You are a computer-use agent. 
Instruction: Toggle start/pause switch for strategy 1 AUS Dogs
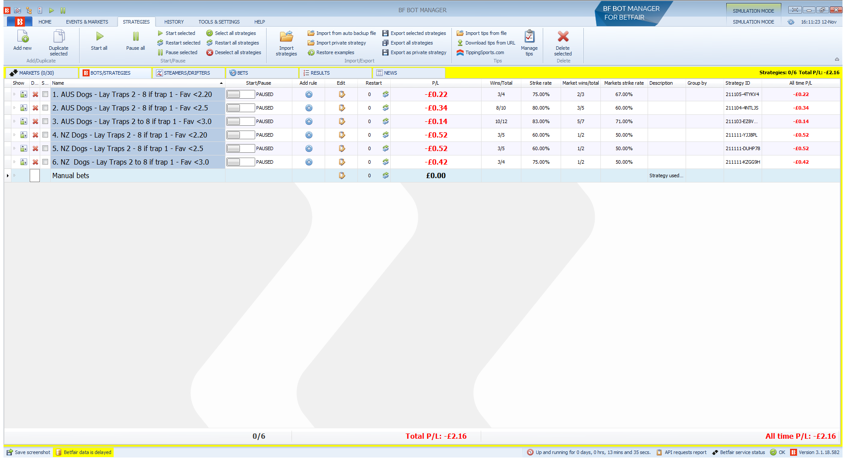241,94
